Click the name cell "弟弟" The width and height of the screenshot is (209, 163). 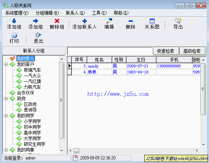click(x=99, y=72)
